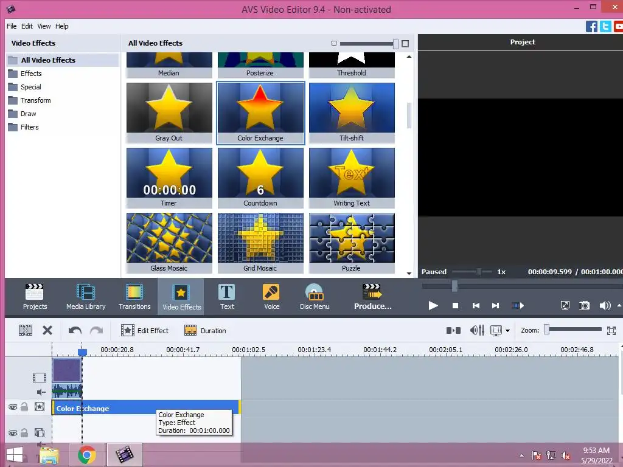Select the Video Effects button
Viewport: 623px width, 467px height.
coord(181,297)
